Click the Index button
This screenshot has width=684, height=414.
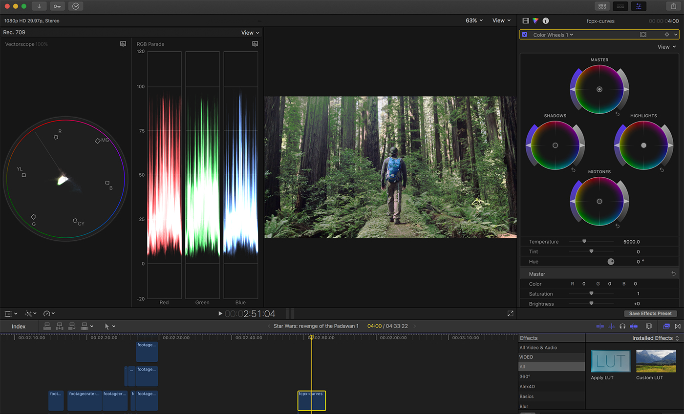pyautogui.click(x=19, y=326)
